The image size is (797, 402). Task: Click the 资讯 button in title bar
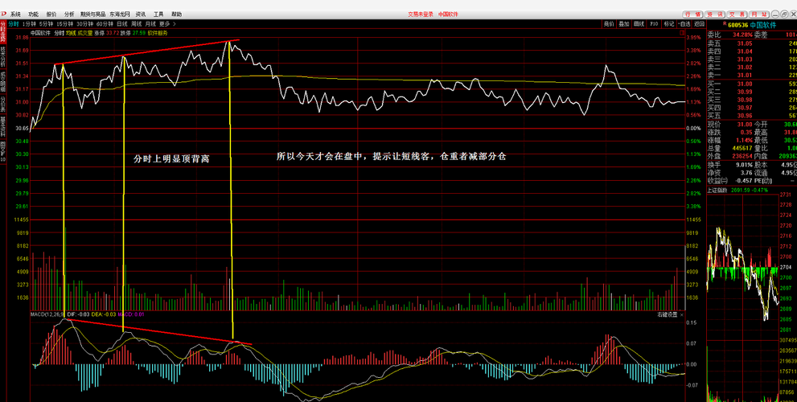coord(715,14)
